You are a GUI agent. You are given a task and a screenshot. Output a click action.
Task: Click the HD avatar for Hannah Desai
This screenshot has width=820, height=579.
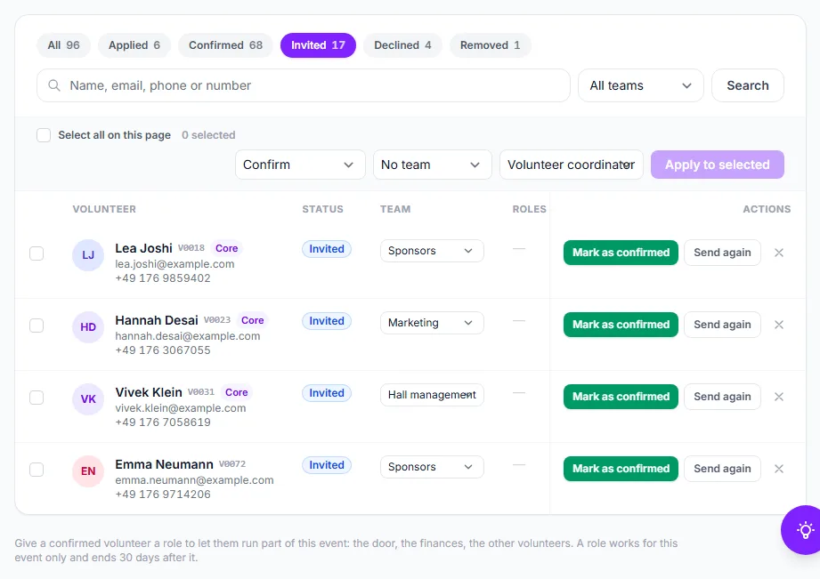[88, 327]
